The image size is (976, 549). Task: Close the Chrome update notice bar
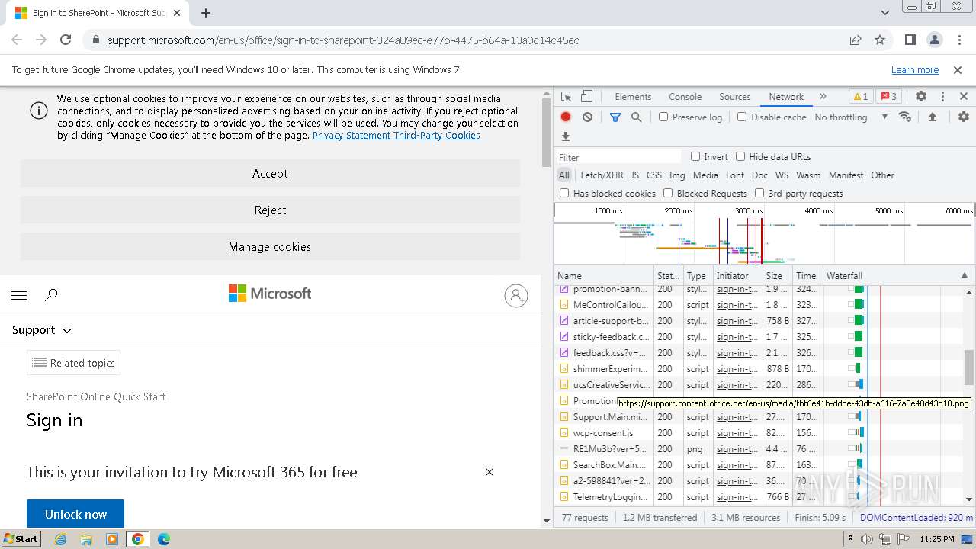[x=958, y=69]
